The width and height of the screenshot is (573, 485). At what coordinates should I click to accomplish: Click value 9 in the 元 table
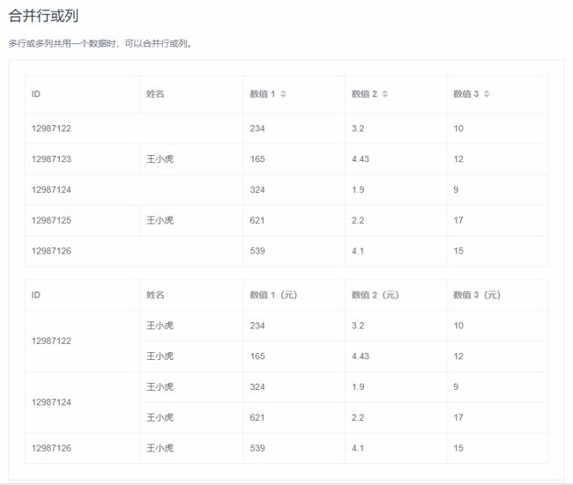456,386
